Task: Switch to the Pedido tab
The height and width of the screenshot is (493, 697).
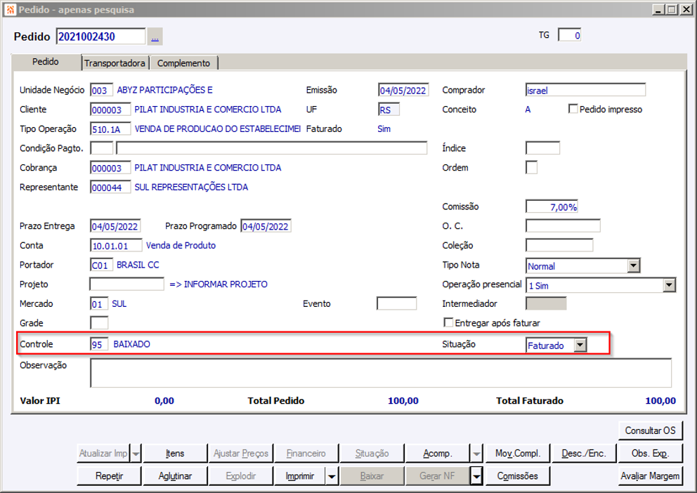Action: tap(46, 62)
